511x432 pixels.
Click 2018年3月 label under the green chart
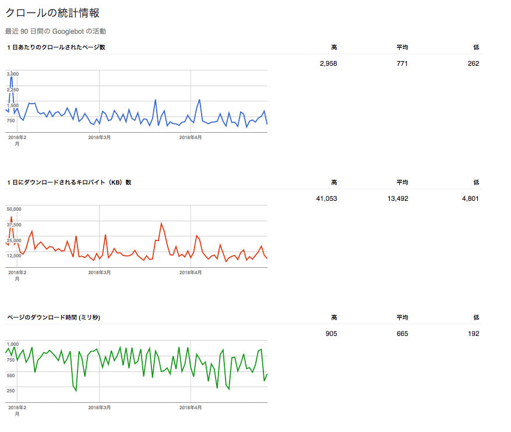[99, 408]
